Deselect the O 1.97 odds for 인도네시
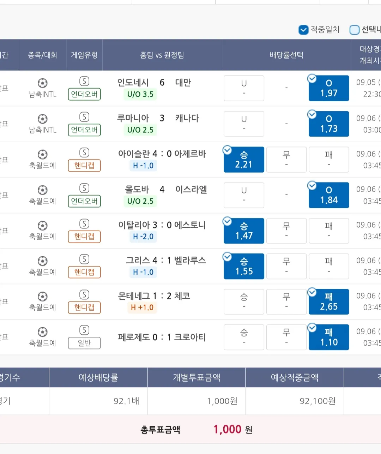This screenshot has width=381, height=454. pyautogui.click(x=328, y=88)
